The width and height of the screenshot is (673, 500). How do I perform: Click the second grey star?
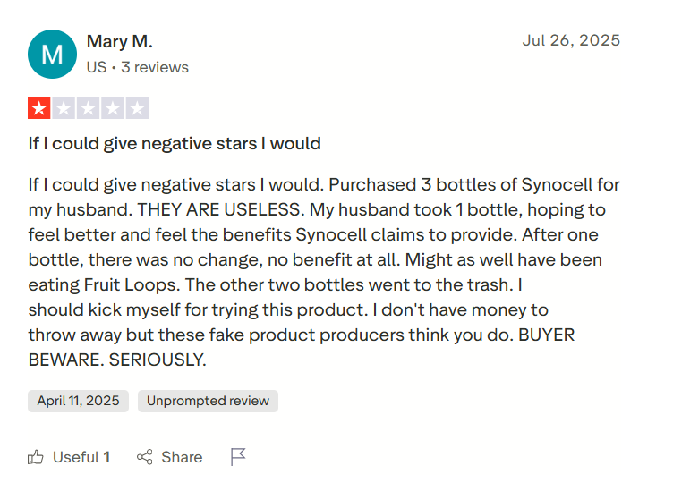point(64,109)
